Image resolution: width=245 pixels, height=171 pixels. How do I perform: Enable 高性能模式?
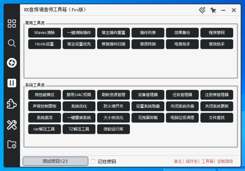45,95
